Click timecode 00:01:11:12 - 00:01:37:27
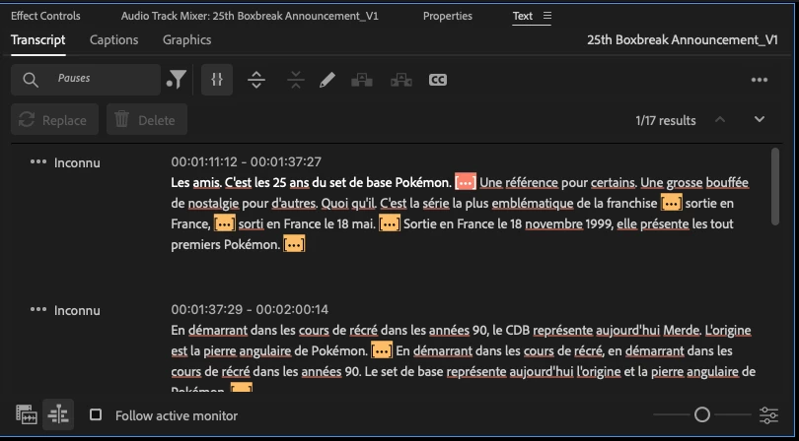 point(247,161)
